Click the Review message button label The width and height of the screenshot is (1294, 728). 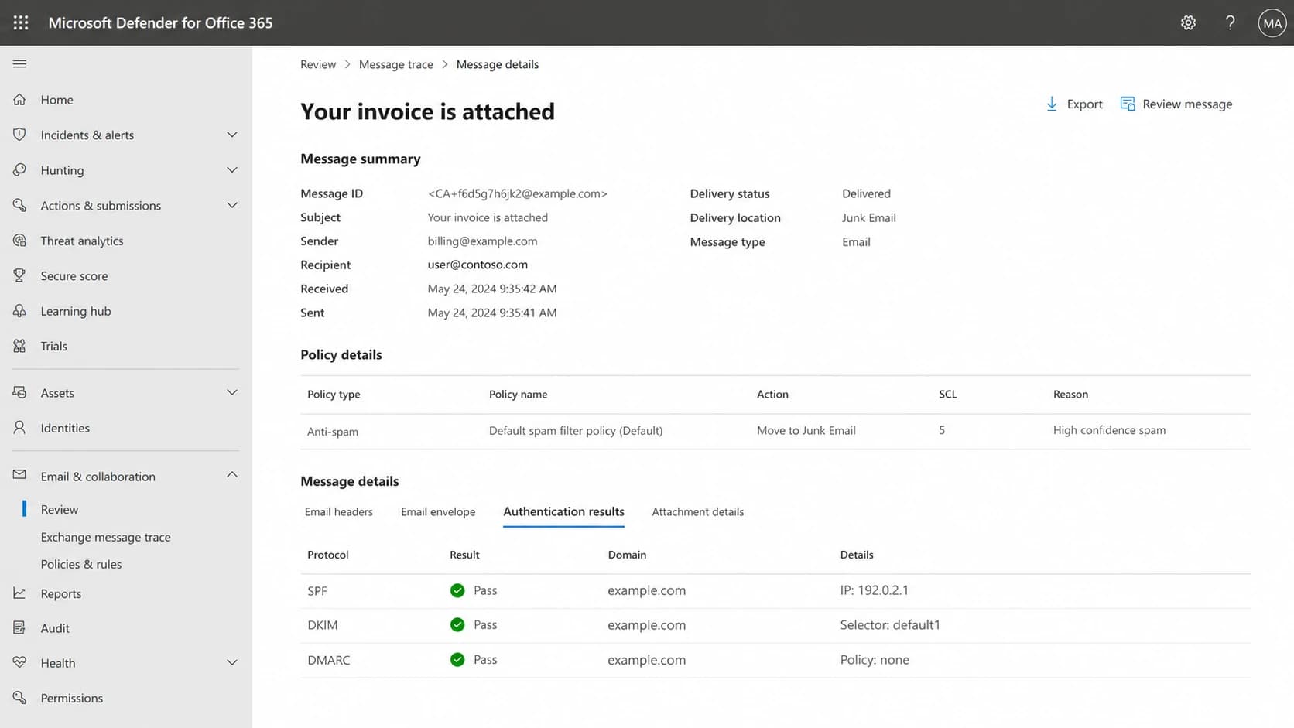[1187, 104]
